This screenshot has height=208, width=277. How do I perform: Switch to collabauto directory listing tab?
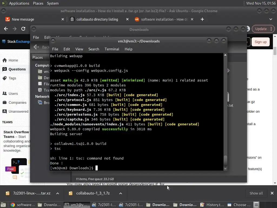[100, 19]
